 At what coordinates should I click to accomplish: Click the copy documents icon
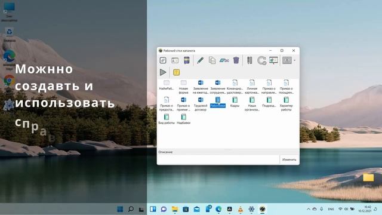[212, 60]
